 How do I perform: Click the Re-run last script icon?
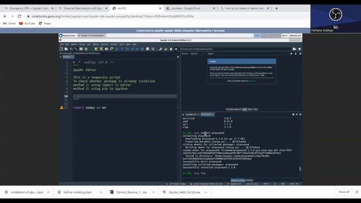[112, 49]
